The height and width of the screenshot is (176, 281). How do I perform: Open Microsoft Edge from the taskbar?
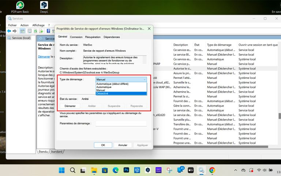pos(116,170)
